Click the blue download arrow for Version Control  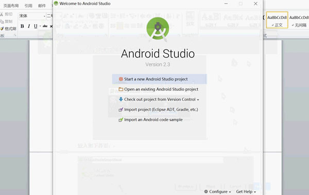(121, 99)
